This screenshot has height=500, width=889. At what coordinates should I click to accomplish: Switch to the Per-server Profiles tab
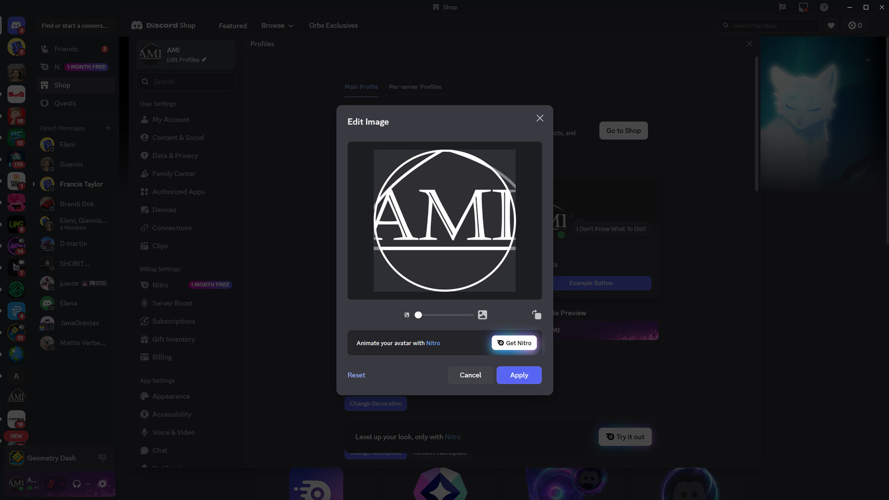click(x=415, y=87)
